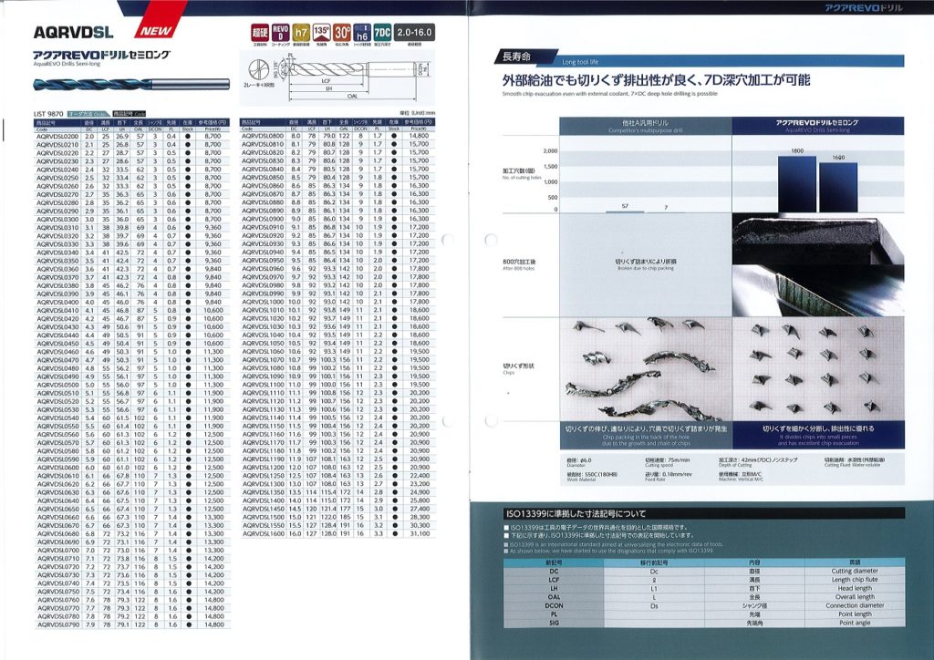The image size is (934, 660).
Task: Click the headline '外部給油でも切りくず排出性が良く'
Action: tap(600, 80)
